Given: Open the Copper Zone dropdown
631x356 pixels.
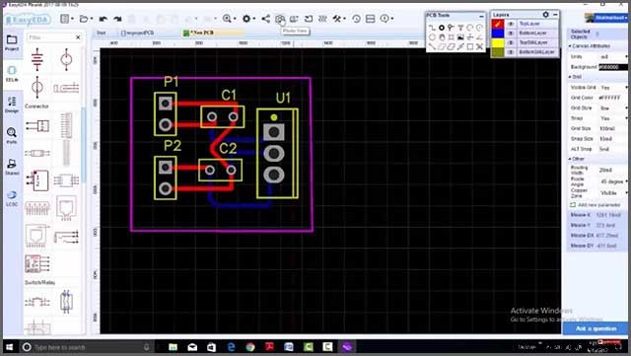Looking at the screenshot, I should (613, 193).
